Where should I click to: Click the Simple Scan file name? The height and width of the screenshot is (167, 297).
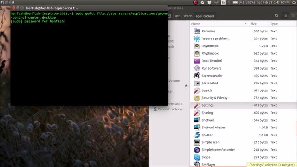pos(210,142)
